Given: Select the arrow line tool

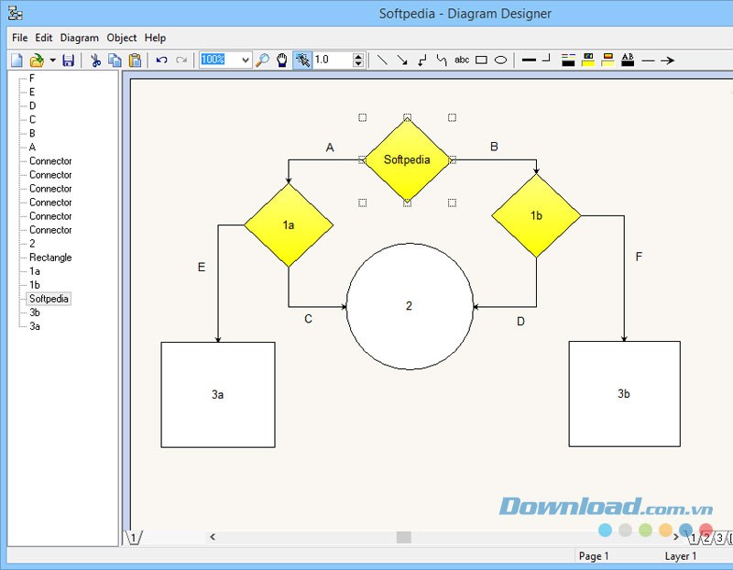Looking at the screenshot, I should pos(400,60).
